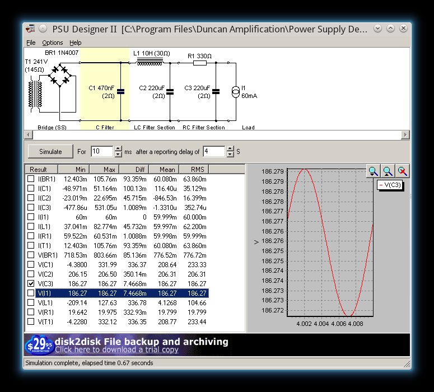
Task: Select the C2 220uF capacitor symbol
Action: click(170, 92)
